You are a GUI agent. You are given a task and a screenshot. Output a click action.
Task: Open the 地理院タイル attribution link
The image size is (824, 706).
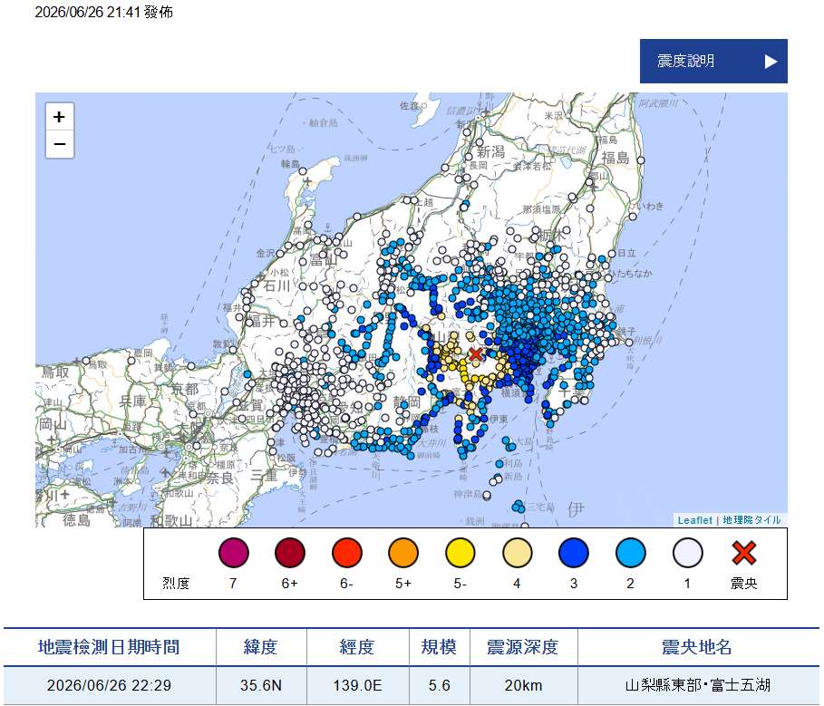pyautogui.click(x=751, y=520)
